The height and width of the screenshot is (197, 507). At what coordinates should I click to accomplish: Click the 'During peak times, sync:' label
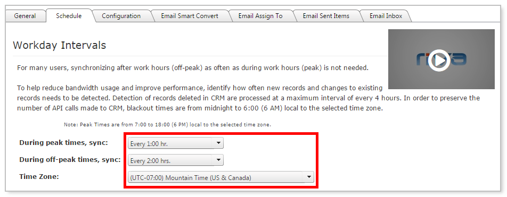point(63,143)
